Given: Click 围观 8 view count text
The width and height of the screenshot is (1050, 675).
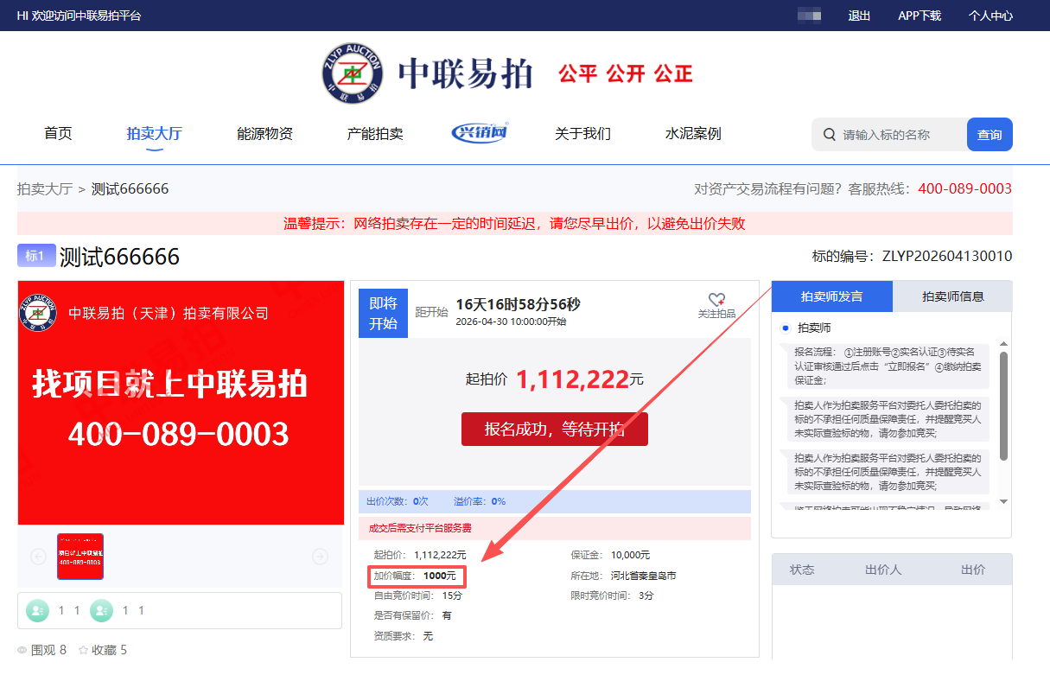Looking at the screenshot, I should coord(48,650).
